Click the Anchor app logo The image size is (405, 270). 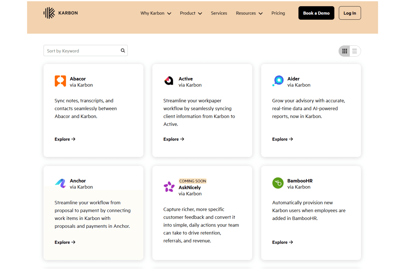60,183
